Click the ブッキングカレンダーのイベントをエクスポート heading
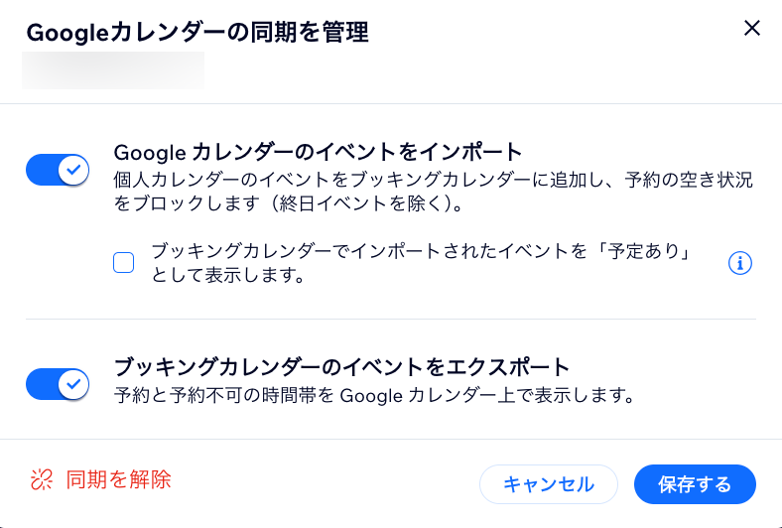The image size is (782, 528). point(342,365)
